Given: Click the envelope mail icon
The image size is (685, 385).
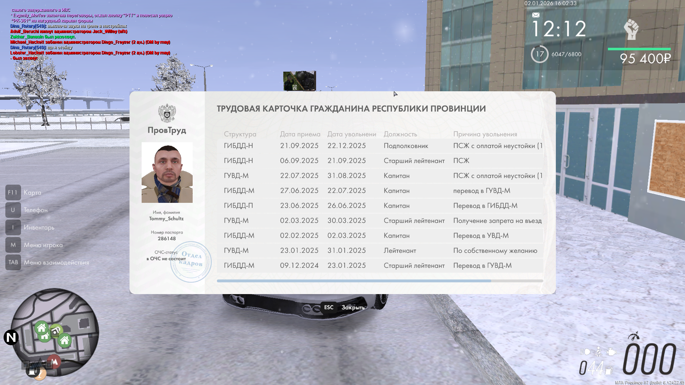Looking at the screenshot, I should pos(536,15).
